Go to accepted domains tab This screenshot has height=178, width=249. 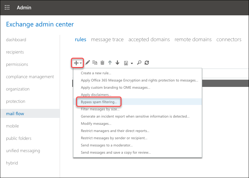coord(149,39)
